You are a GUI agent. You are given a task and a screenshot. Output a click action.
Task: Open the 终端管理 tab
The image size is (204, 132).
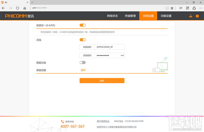pyautogui.click(x=130, y=16)
